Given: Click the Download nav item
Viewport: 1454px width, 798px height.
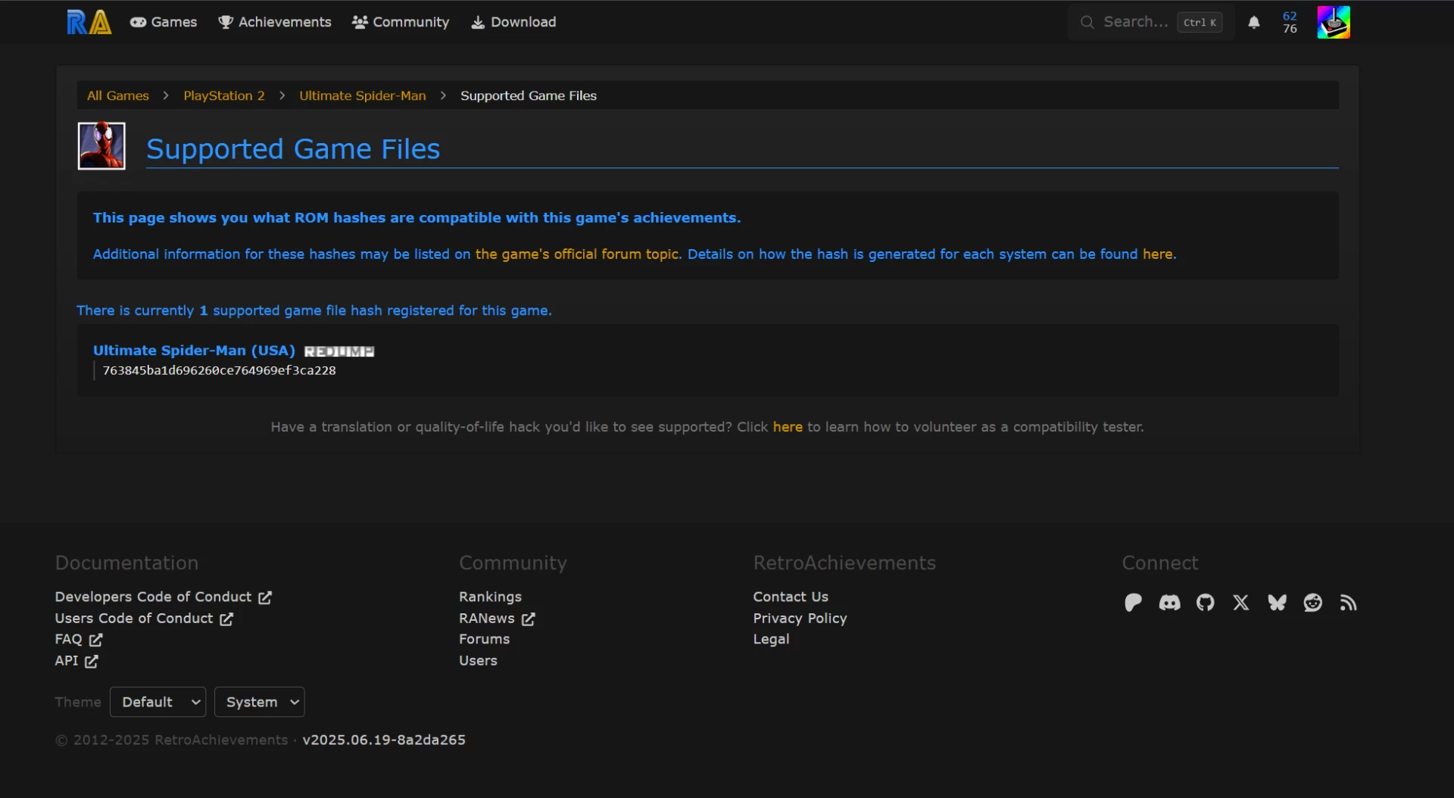Looking at the screenshot, I should click(x=513, y=22).
